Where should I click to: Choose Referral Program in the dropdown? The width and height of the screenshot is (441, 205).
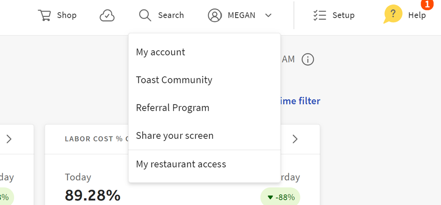[x=173, y=108]
